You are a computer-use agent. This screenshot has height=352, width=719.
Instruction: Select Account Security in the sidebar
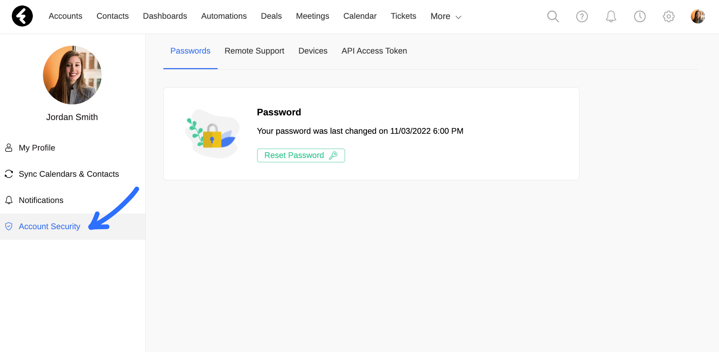click(73, 226)
